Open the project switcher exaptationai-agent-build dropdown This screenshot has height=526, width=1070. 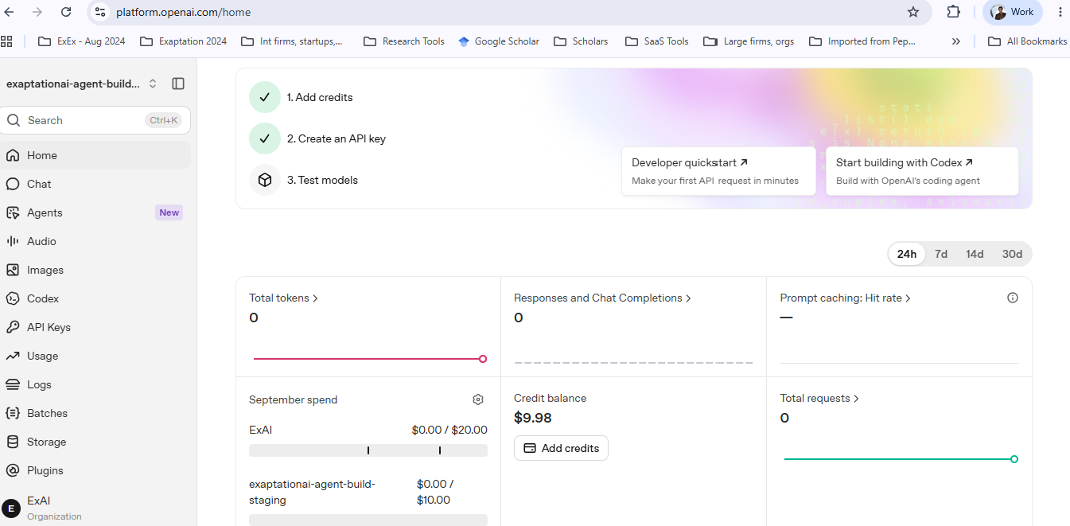(x=82, y=84)
